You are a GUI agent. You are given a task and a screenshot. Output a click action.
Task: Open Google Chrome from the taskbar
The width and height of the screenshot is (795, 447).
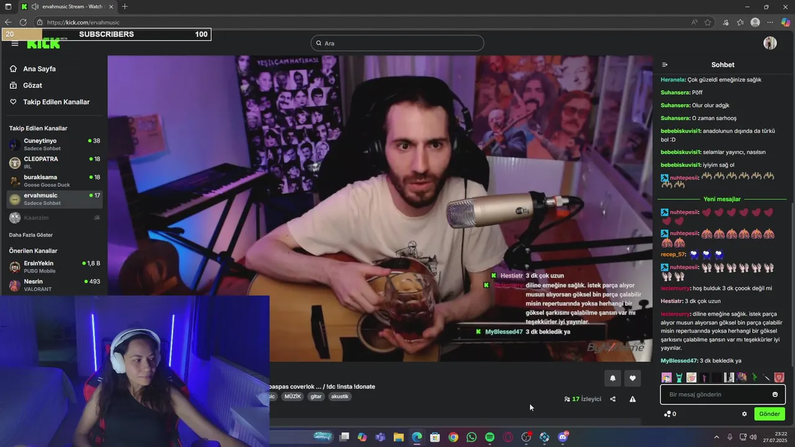tap(453, 437)
